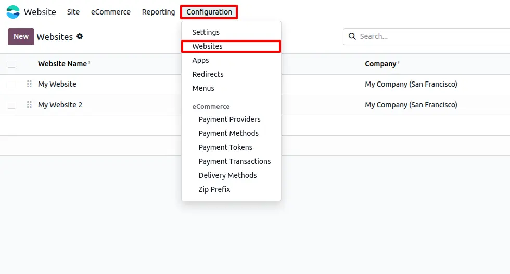Open the My Website record
Viewport: 510px width, 274px height.
tap(57, 84)
